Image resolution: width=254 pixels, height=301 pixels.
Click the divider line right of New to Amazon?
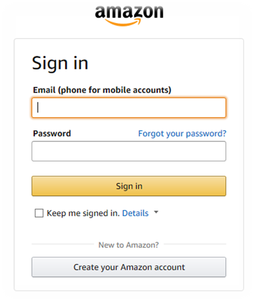(195, 244)
